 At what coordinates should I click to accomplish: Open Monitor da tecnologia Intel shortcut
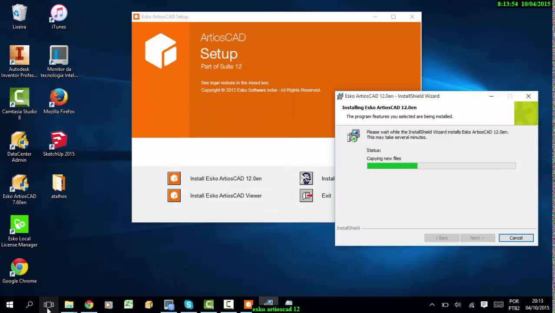tap(59, 62)
